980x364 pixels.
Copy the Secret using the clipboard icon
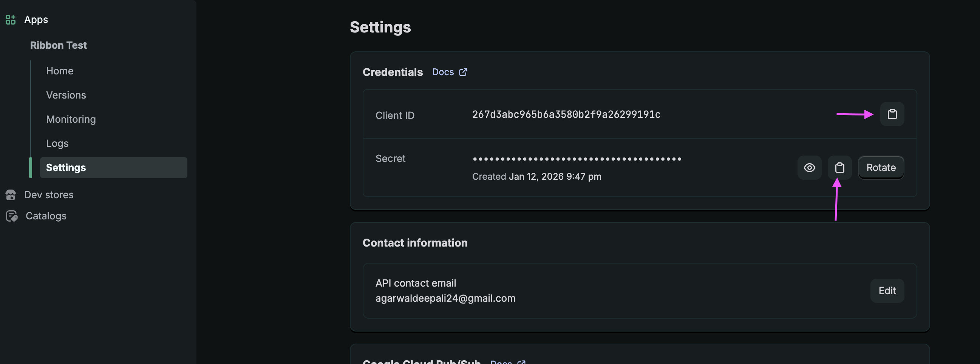(x=840, y=167)
